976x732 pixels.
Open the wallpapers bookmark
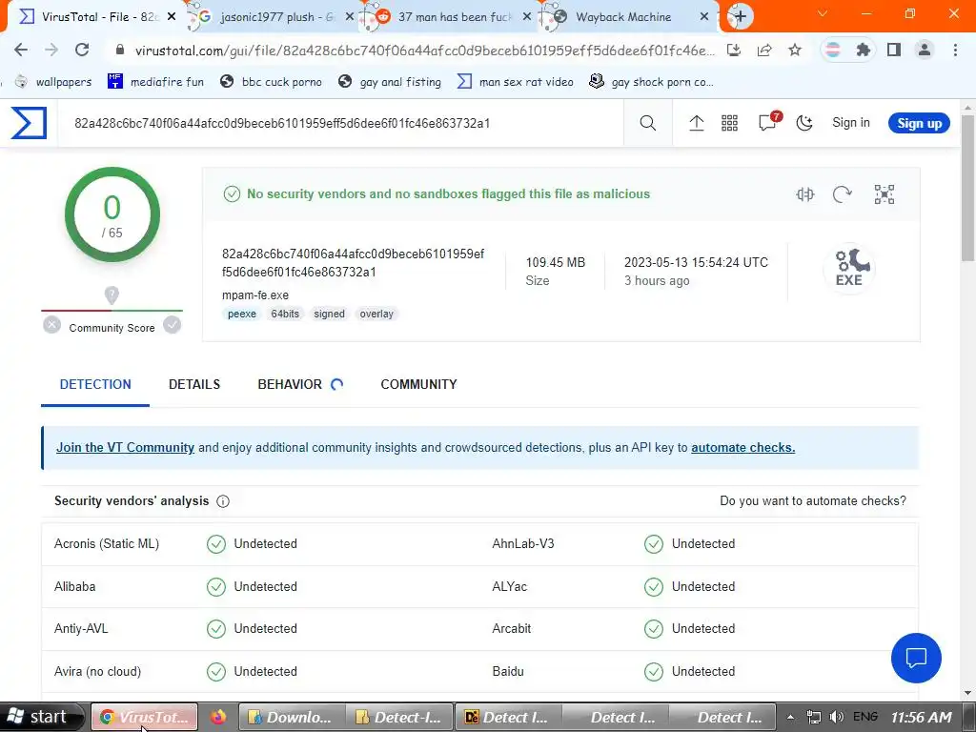[x=53, y=82]
